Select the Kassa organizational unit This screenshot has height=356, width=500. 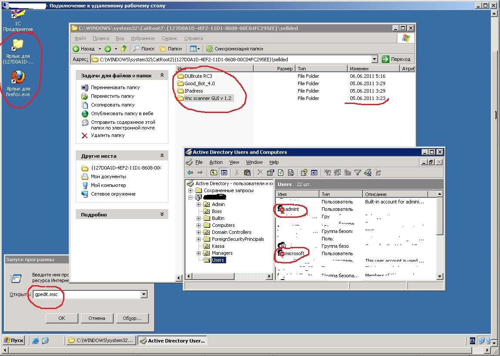[x=218, y=246]
